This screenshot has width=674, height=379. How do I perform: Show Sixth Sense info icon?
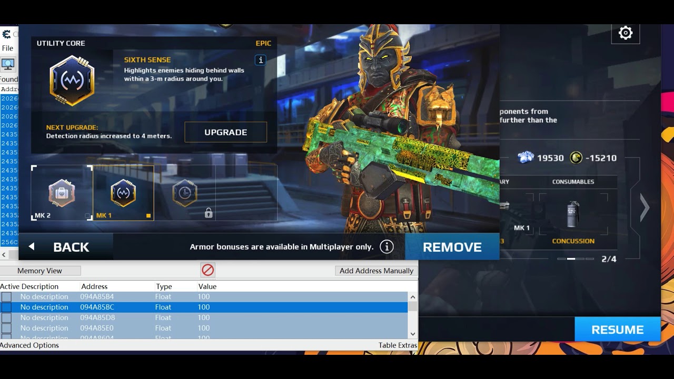260,60
